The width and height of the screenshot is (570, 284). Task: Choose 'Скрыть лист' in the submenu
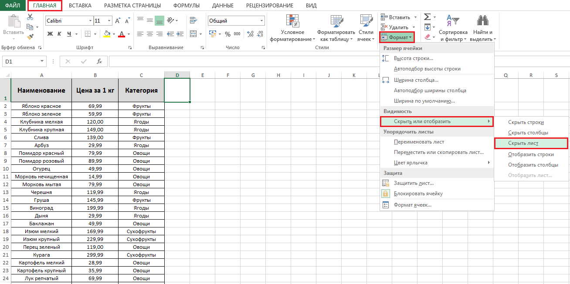point(523,143)
